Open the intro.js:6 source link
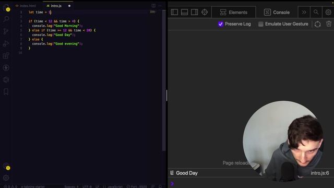 320,173
